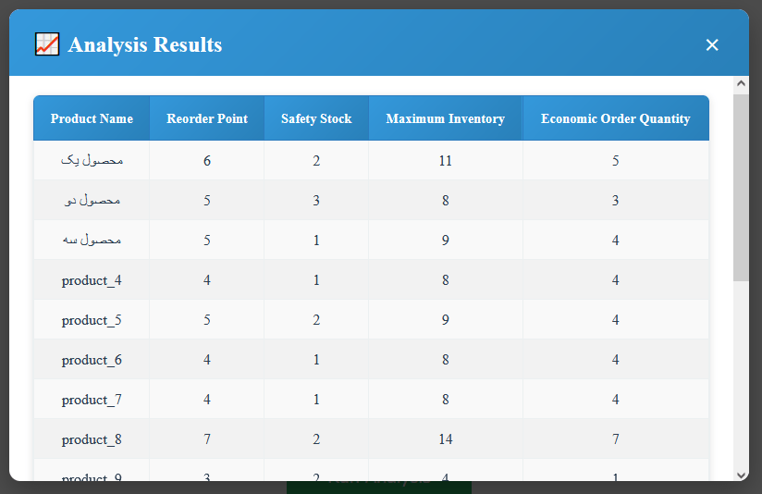Click the product_7 row name
The height and width of the screenshot is (494, 762).
click(92, 400)
